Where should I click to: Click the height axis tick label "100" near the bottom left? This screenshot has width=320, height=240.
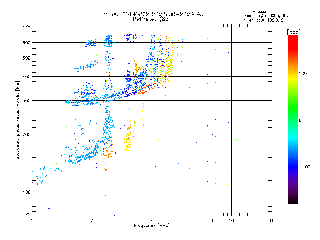[26, 192]
